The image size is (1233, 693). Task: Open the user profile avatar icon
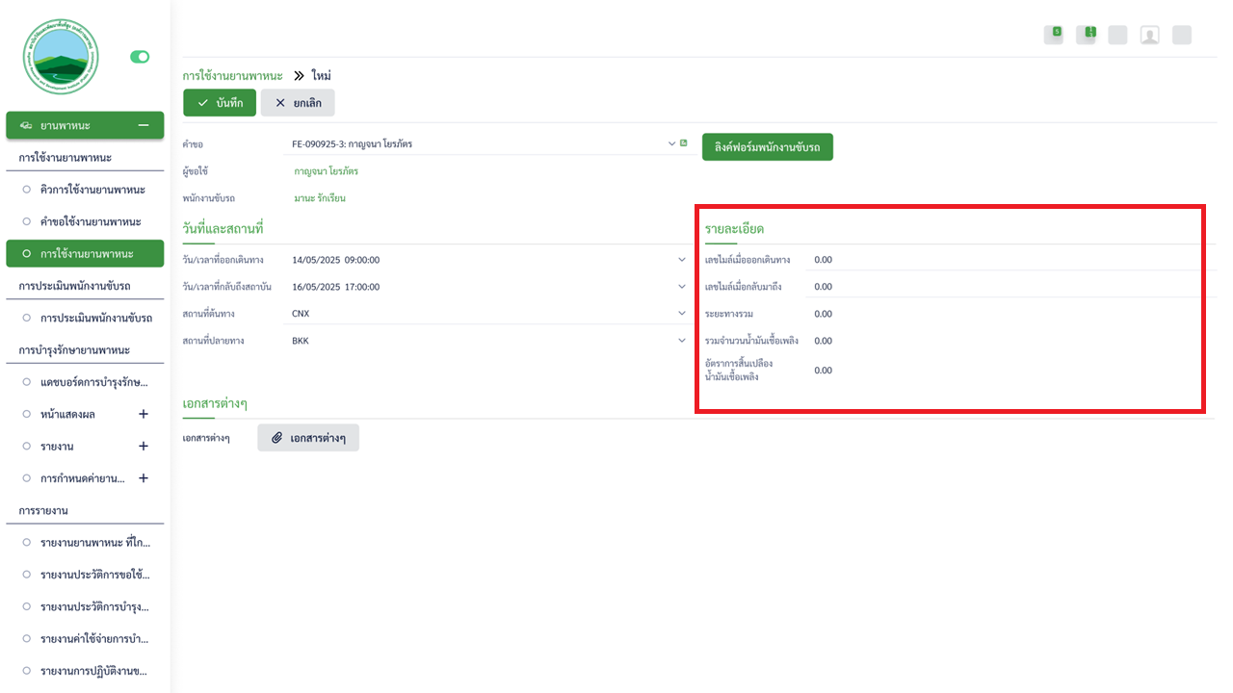coord(1149,36)
